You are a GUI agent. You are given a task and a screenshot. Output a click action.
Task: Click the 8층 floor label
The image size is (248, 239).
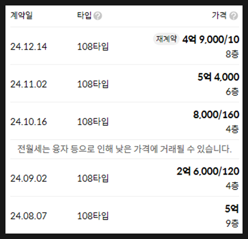pyautogui.click(x=232, y=54)
